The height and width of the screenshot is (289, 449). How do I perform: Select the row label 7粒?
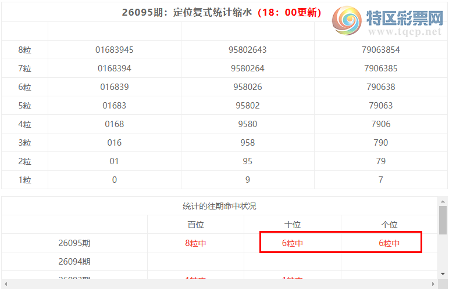[24, 68]
